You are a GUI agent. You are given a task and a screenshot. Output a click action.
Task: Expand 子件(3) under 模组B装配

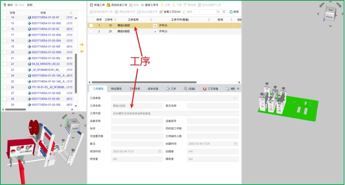point(155,31)
